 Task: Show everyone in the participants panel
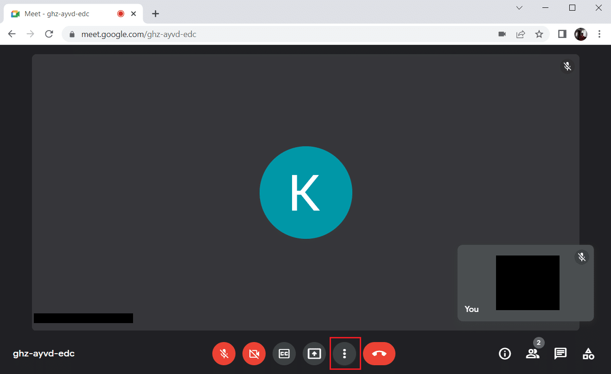coord(533,354)
